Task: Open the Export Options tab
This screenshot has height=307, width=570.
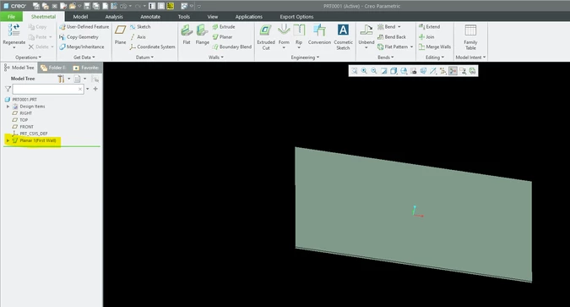Action: (x=296, y=17)
